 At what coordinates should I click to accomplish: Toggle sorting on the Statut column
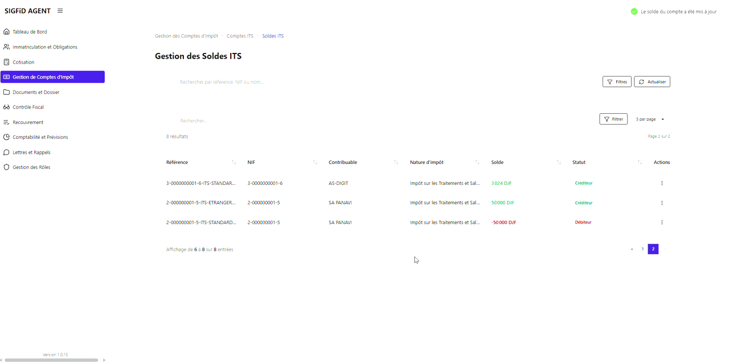tap(640, 163)
